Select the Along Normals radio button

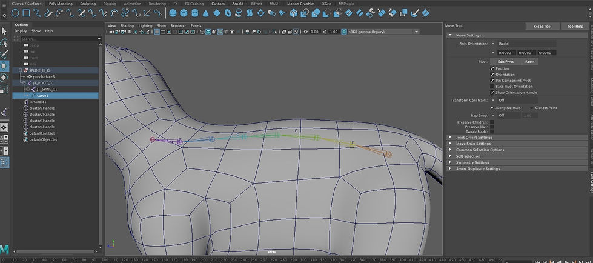tap(492, 108)
